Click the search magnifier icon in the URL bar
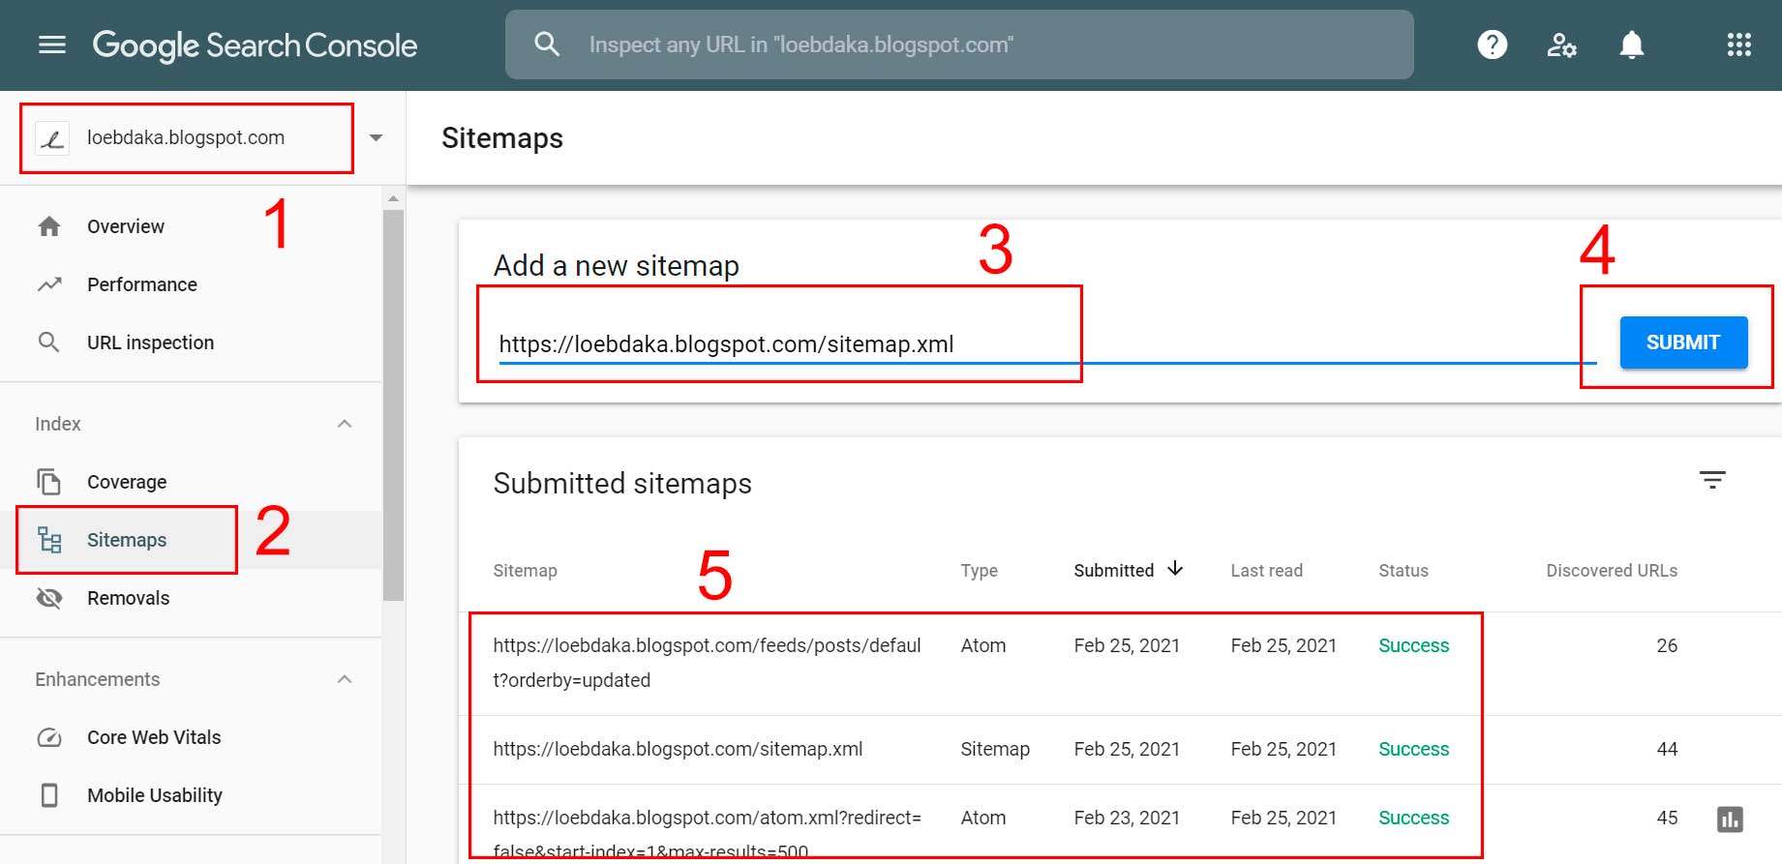This screenshot has height=864, width=1782. point(547,45)
